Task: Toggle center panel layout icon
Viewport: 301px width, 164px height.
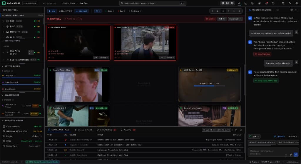Action: tap(227, 3)
